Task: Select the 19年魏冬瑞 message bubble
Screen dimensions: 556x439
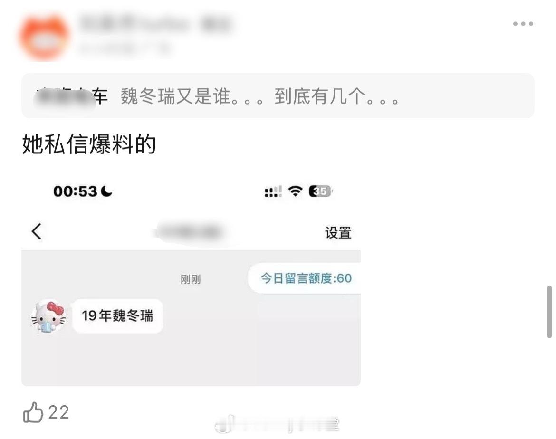Action: point(118,315)
